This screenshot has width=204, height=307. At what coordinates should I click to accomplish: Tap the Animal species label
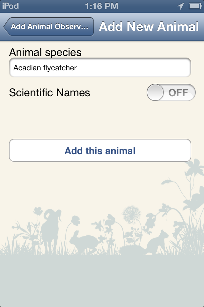click(45, 52)
